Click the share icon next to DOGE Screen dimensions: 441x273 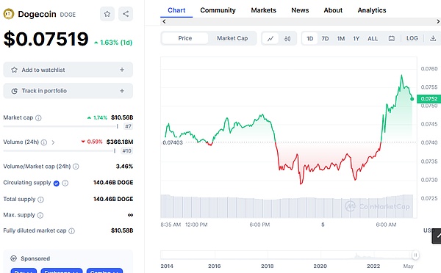click(x=126, y=14)
